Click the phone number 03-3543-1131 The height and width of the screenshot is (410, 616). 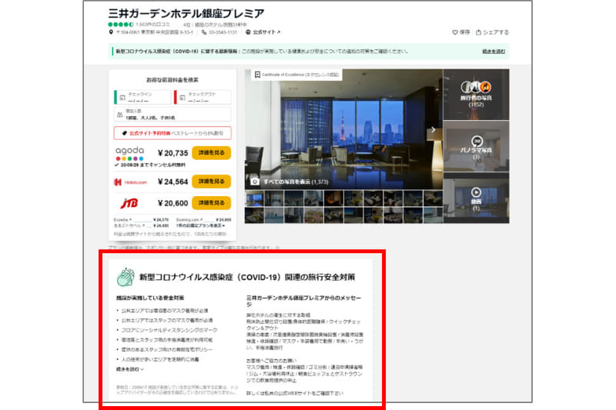click(223, 32)
